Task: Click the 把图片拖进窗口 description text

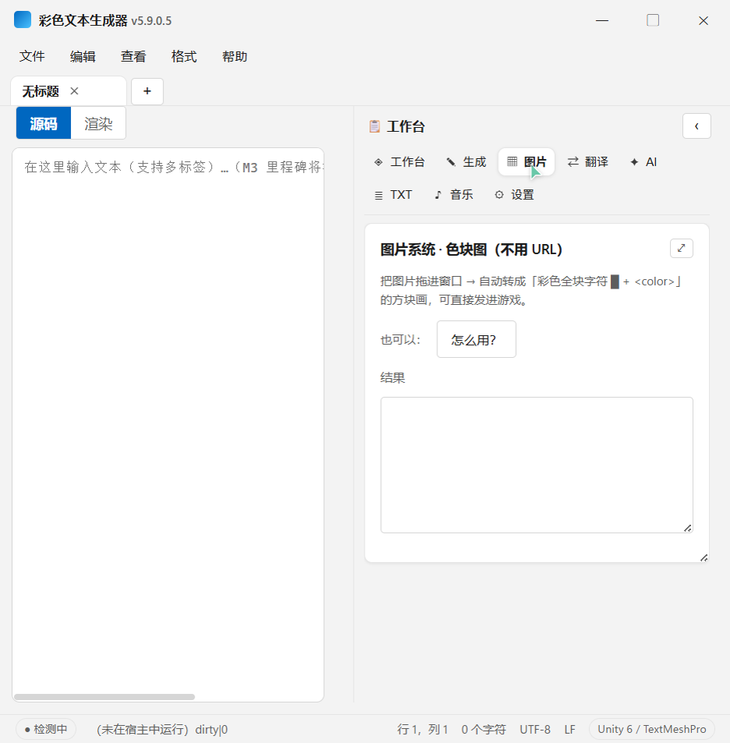Action: [x=531, y=291]
